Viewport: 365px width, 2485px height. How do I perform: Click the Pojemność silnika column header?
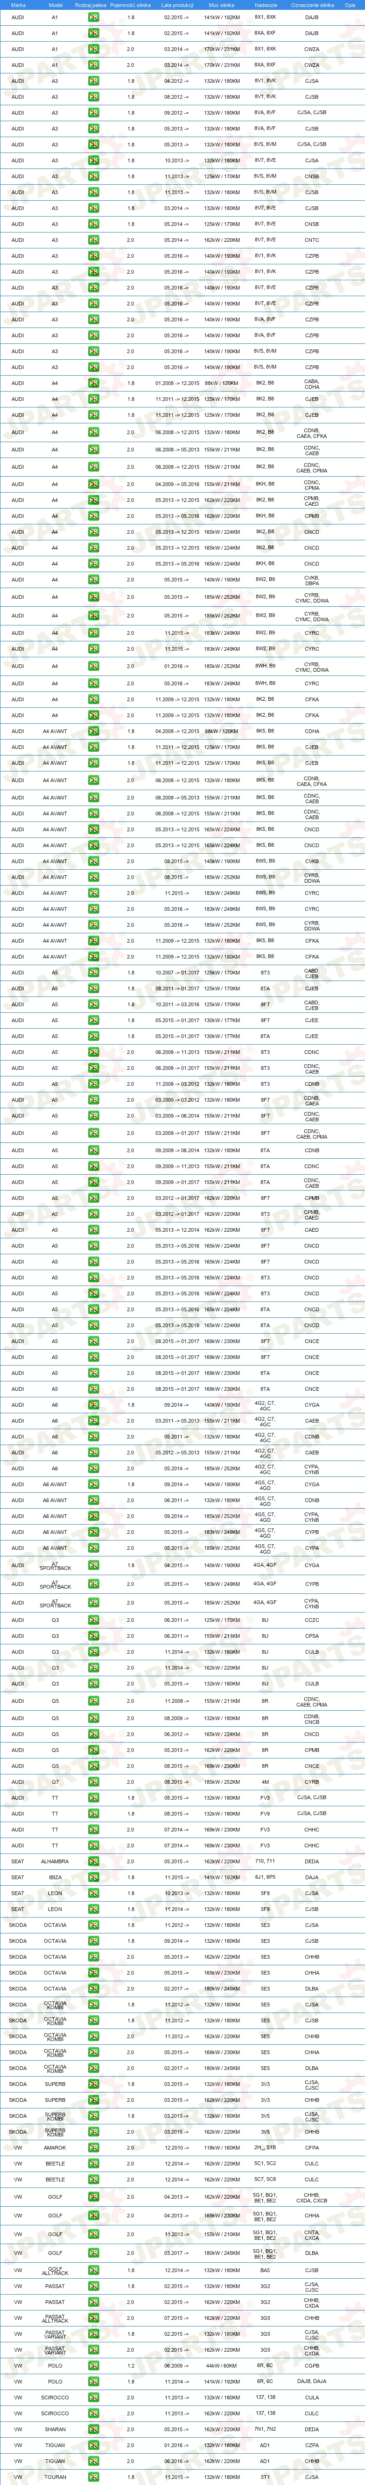[x=130, y=5]
